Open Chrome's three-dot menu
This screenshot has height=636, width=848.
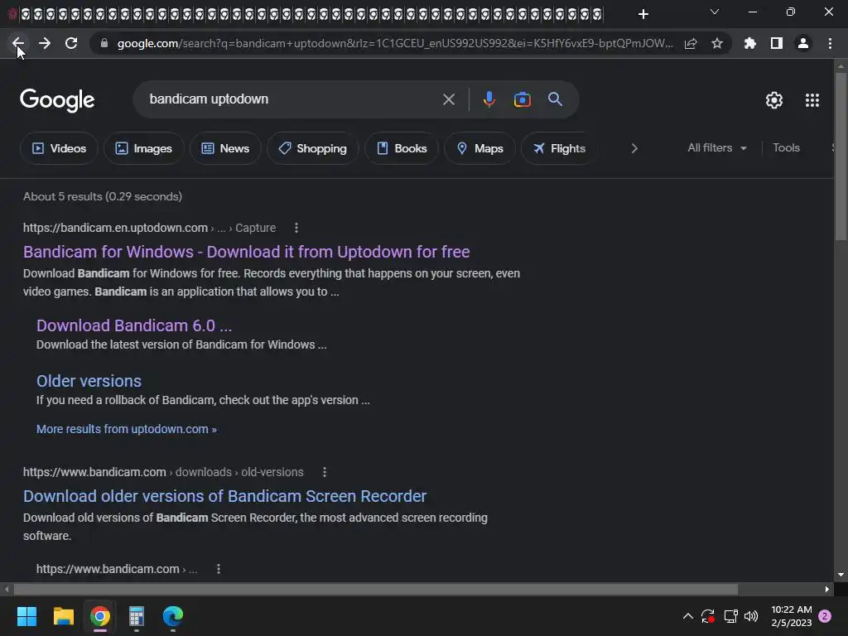[x=830, y=43]
